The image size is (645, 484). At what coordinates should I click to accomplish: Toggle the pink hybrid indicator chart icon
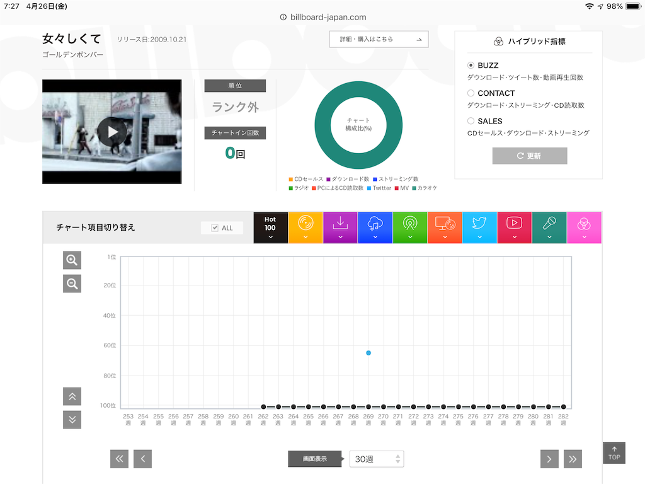coord(584,228)
